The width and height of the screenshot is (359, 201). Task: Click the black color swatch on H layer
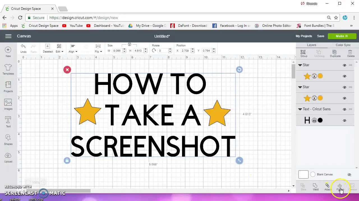[320, 120]
